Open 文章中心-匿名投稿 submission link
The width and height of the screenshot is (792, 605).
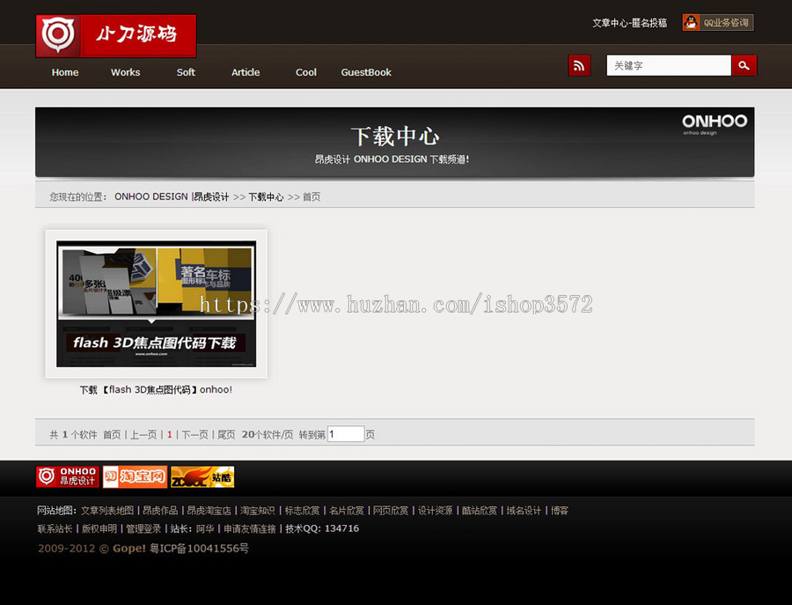pyautogui.click(x=631, y=22)
